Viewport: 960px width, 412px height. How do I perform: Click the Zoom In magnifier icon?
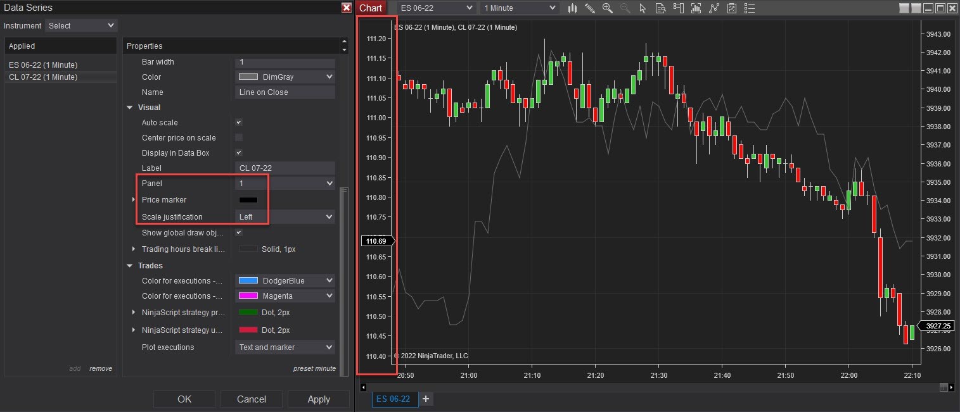tap(608, 8)
